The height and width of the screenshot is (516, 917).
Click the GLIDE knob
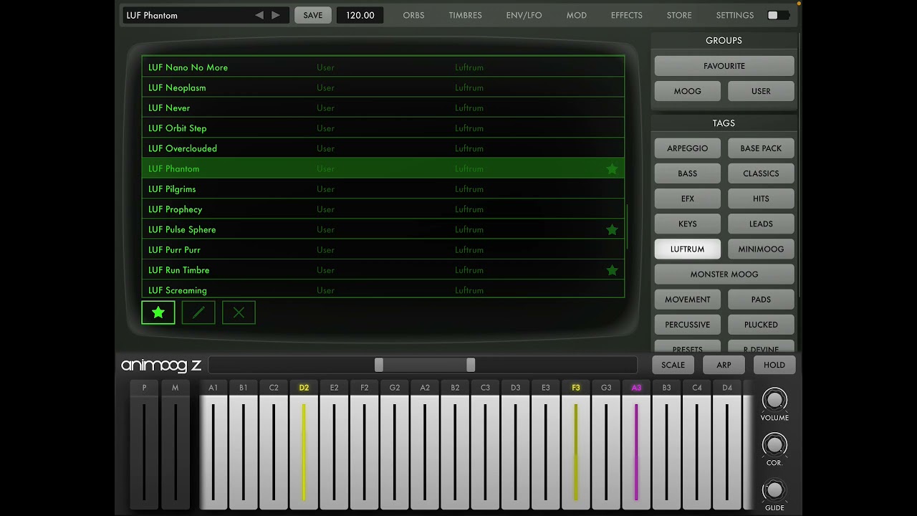coord(774,490)
